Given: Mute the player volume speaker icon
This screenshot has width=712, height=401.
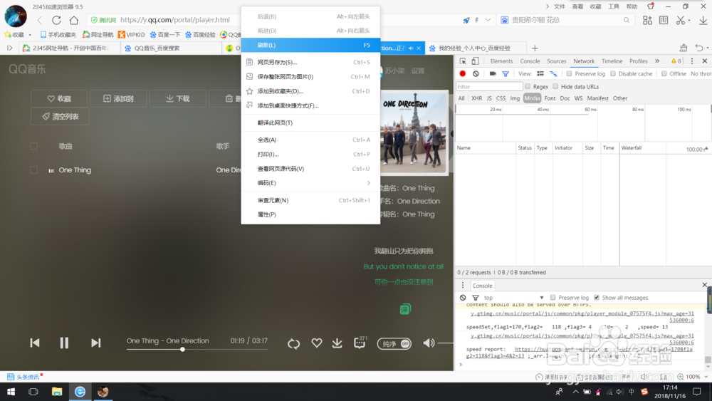Looking at the screenshot, I should [429, 343].
